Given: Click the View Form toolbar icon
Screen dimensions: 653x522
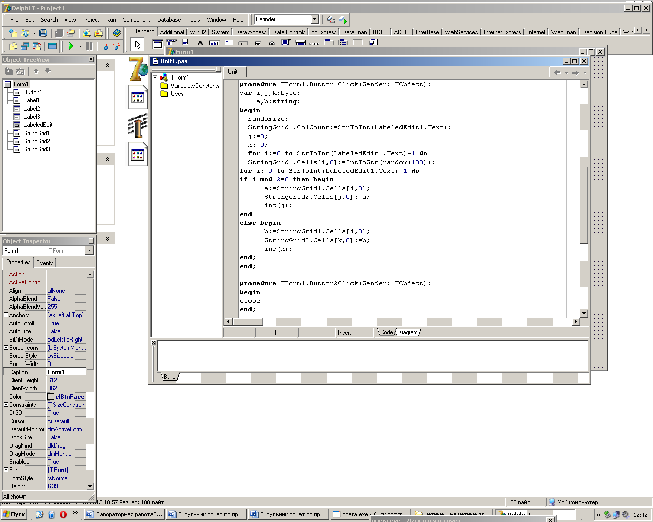Looking at the screenshot, I should point(24,46).
